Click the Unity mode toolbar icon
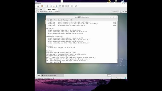 [x=68, y=6]
